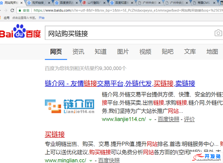Switch to the 山竹登陆 browser tab
223x163 pixels.
94,3
